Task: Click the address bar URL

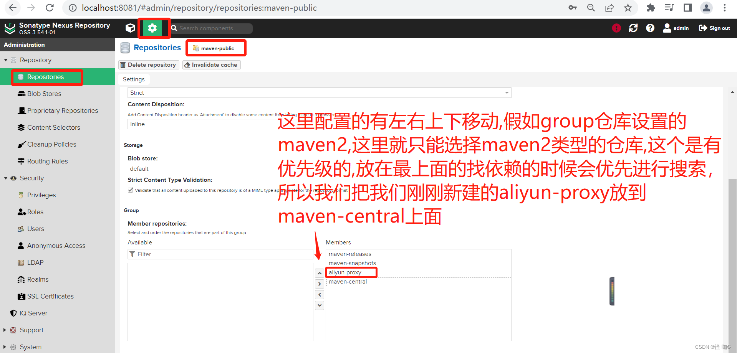Action: coord(199,8)
